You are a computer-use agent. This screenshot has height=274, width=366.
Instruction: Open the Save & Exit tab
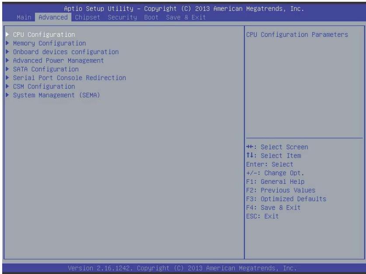(x=186, y=17)
